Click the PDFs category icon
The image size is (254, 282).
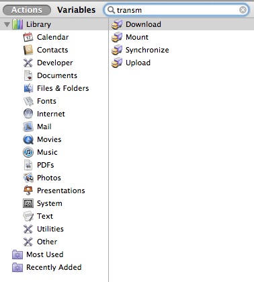tap(28, 165)
